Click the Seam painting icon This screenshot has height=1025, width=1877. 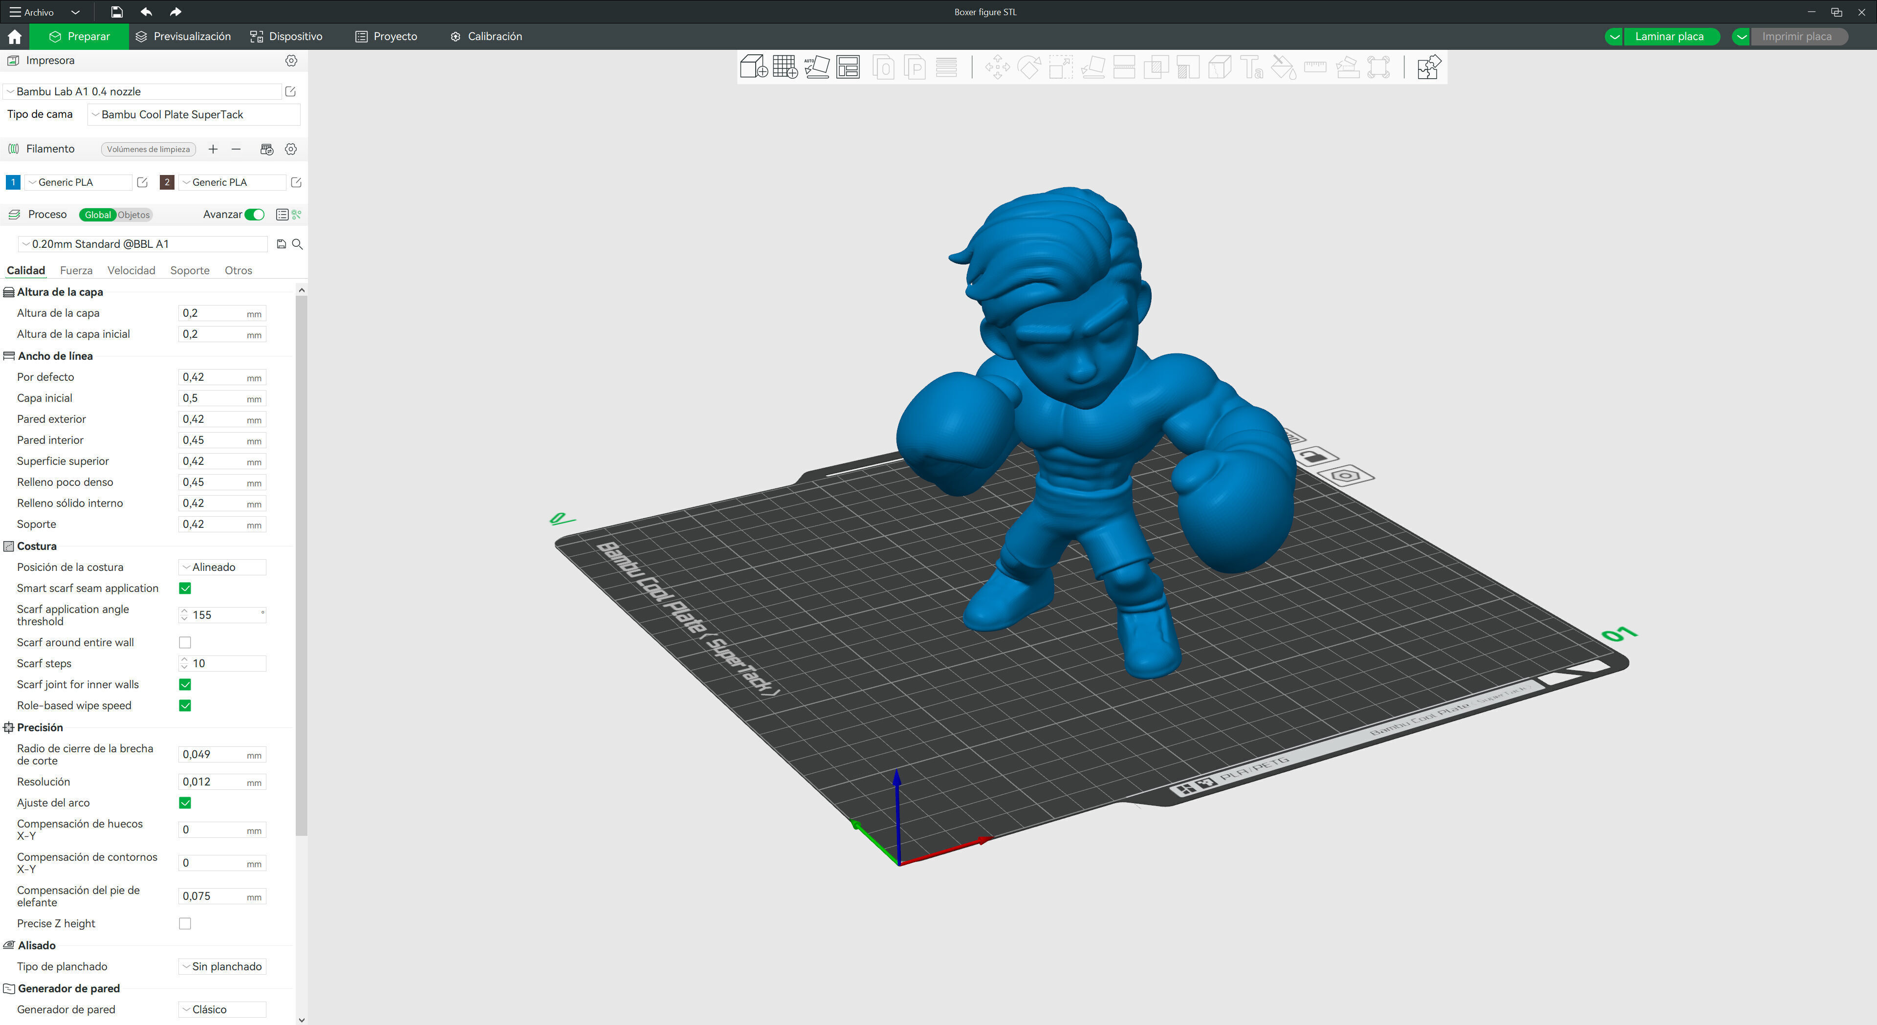tap(1220, 68)
